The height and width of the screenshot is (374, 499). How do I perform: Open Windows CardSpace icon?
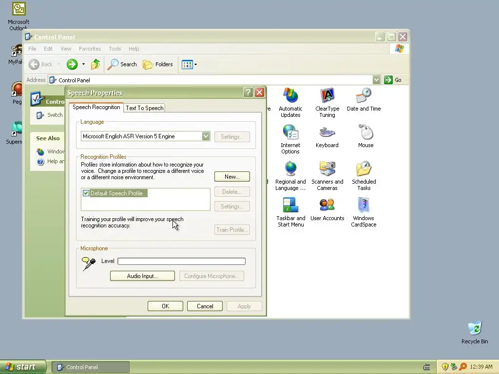(x=364, y=212)
